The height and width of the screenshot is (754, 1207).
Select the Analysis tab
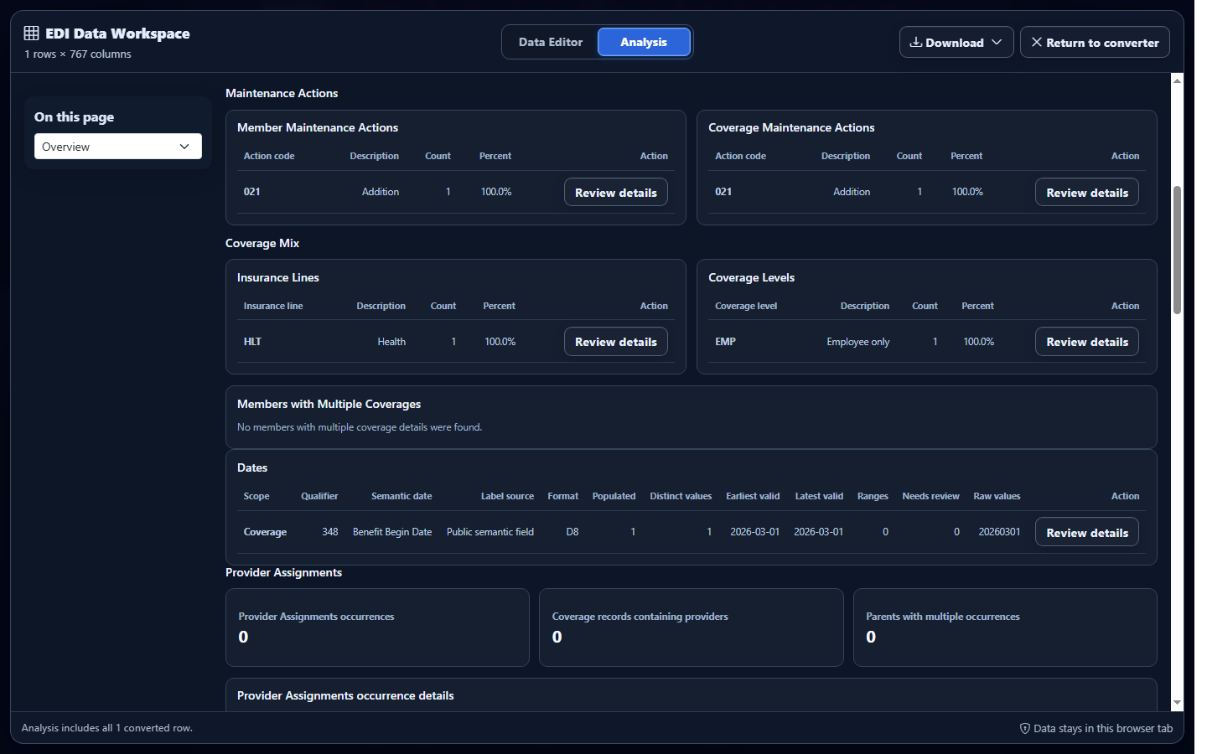[x=644, y=42]
